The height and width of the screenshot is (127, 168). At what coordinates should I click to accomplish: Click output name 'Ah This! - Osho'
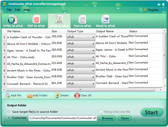pyautogui.click(x=106, y=56)
